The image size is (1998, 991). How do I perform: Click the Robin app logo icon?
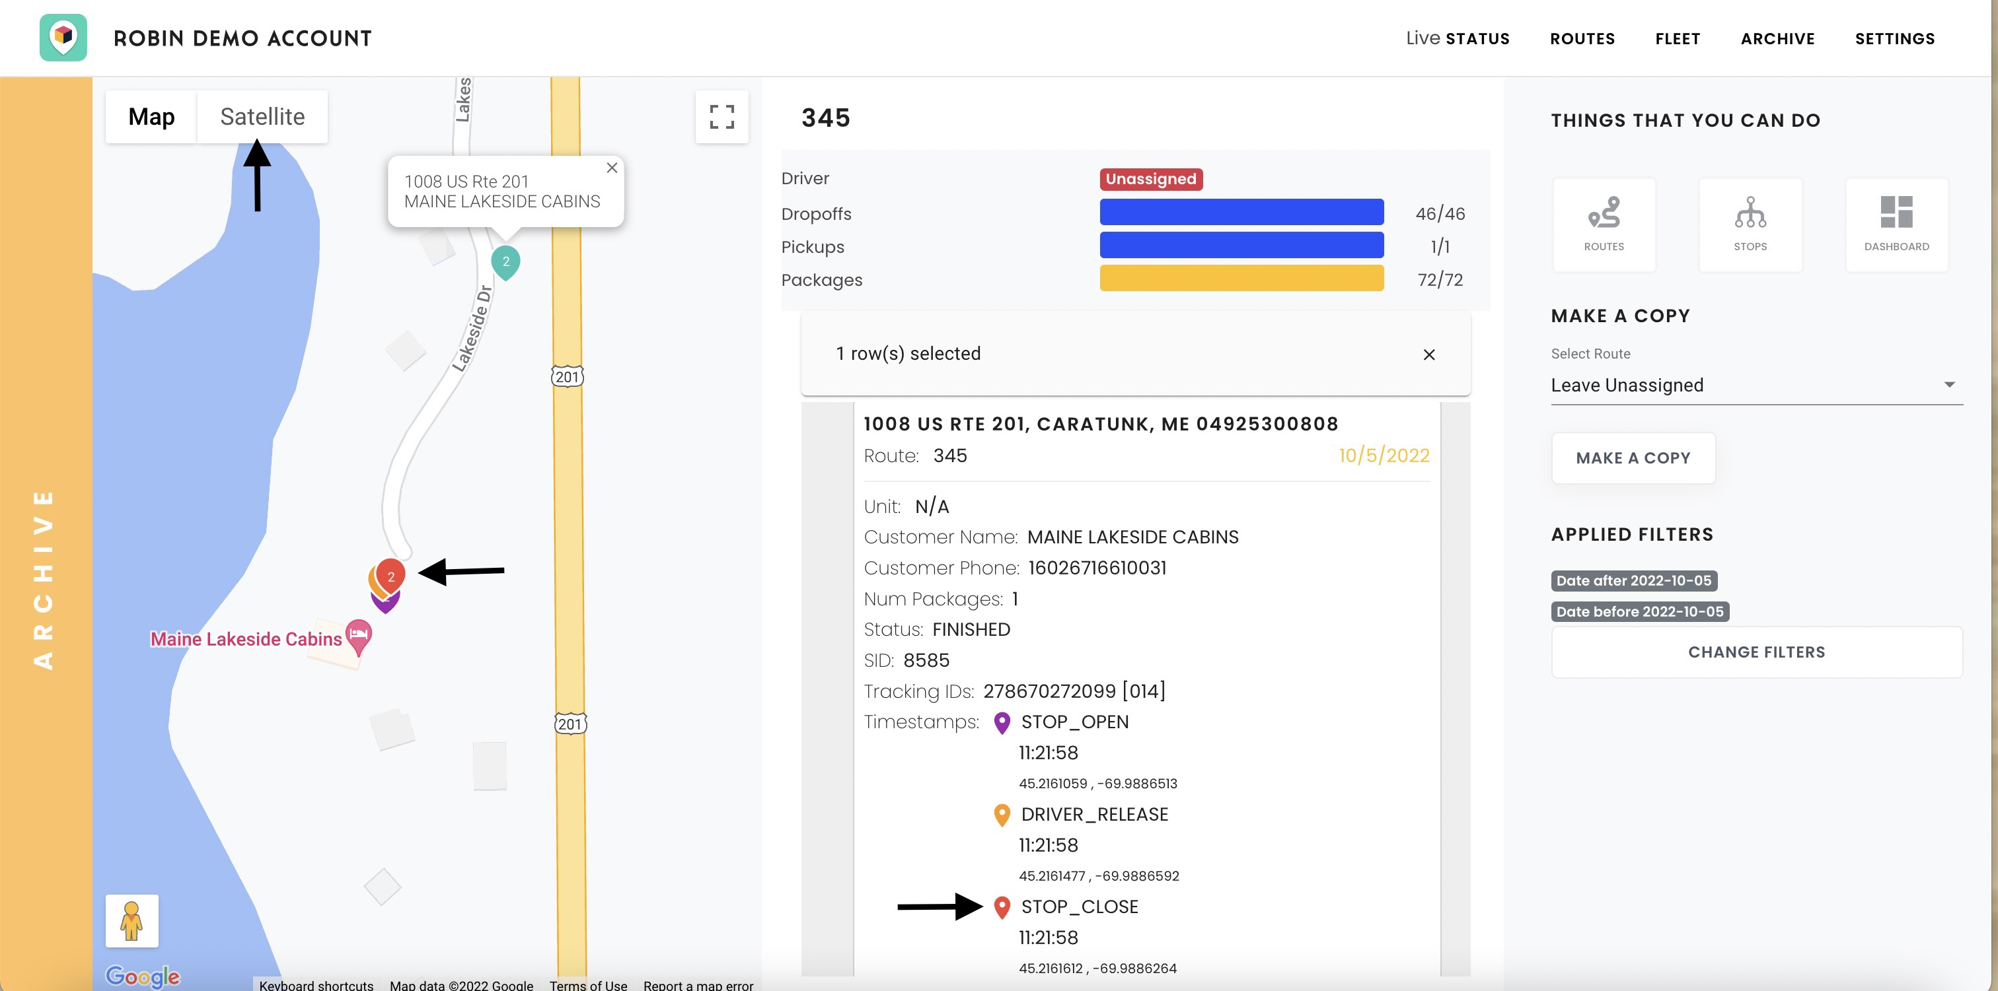tap(63, 37)
